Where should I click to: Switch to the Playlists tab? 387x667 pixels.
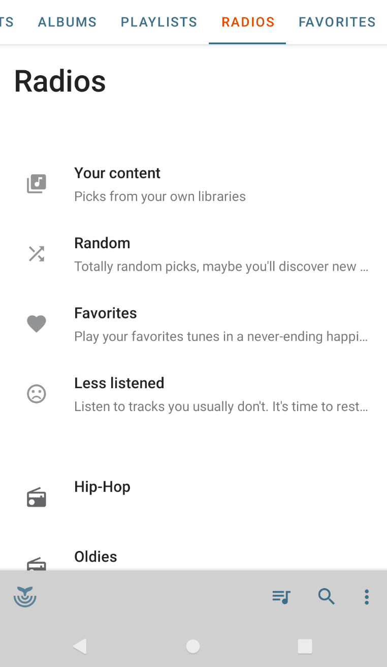pyautogui.click(x=159, y=22)
